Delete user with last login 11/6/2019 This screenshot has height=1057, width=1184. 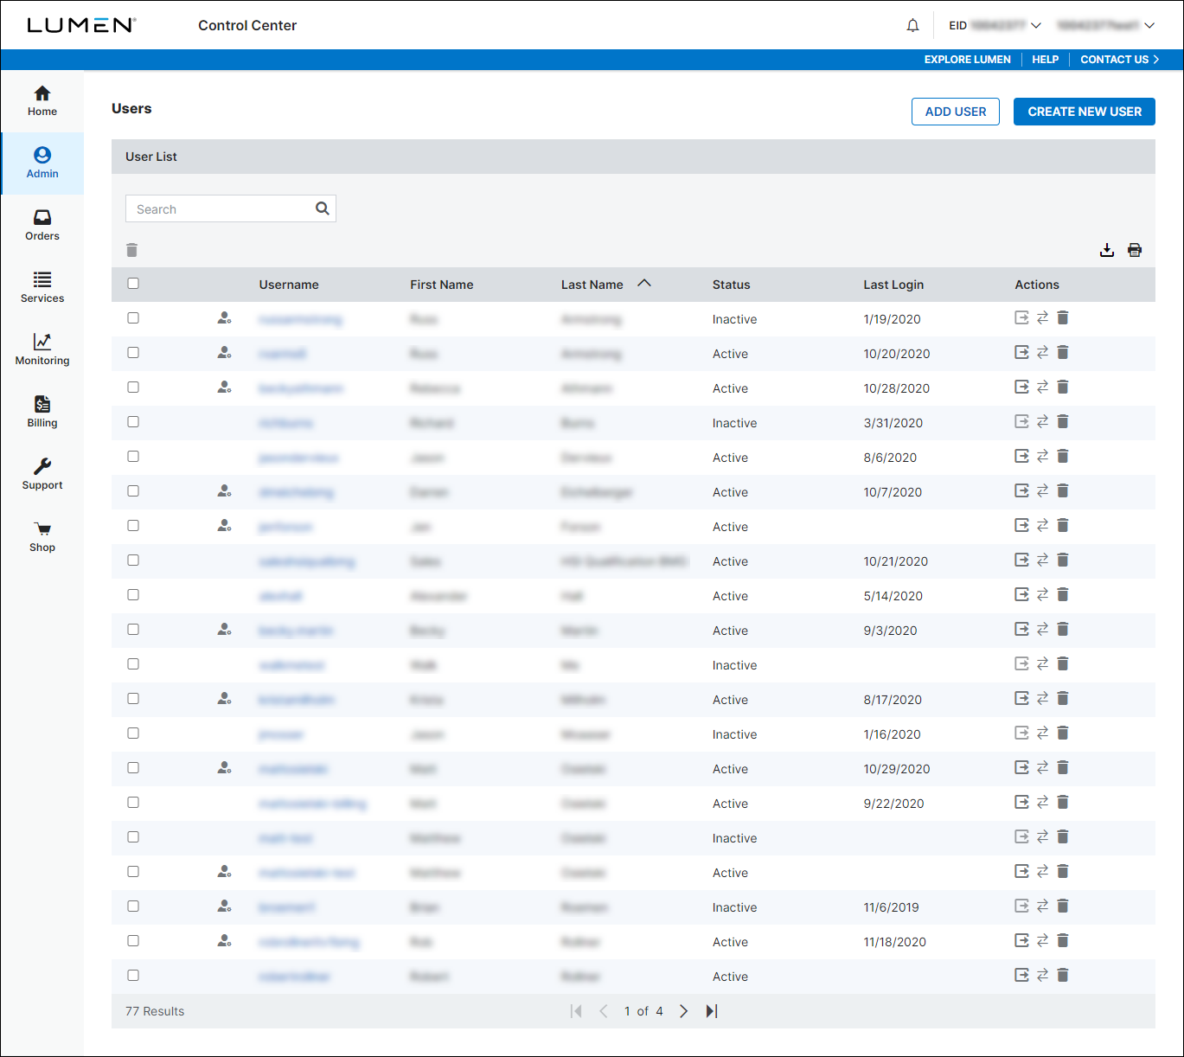click(1063, 906)
